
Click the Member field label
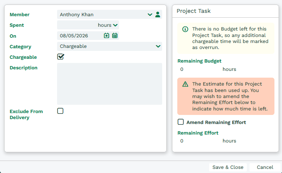pyautogui.click(x=19, y=15)
